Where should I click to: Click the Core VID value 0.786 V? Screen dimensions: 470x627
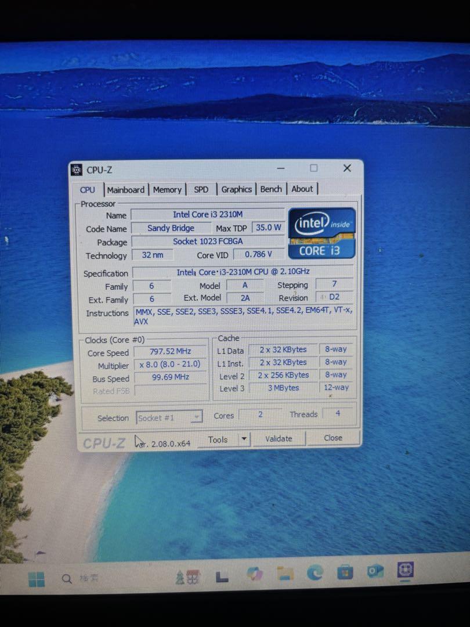[258, 254]
